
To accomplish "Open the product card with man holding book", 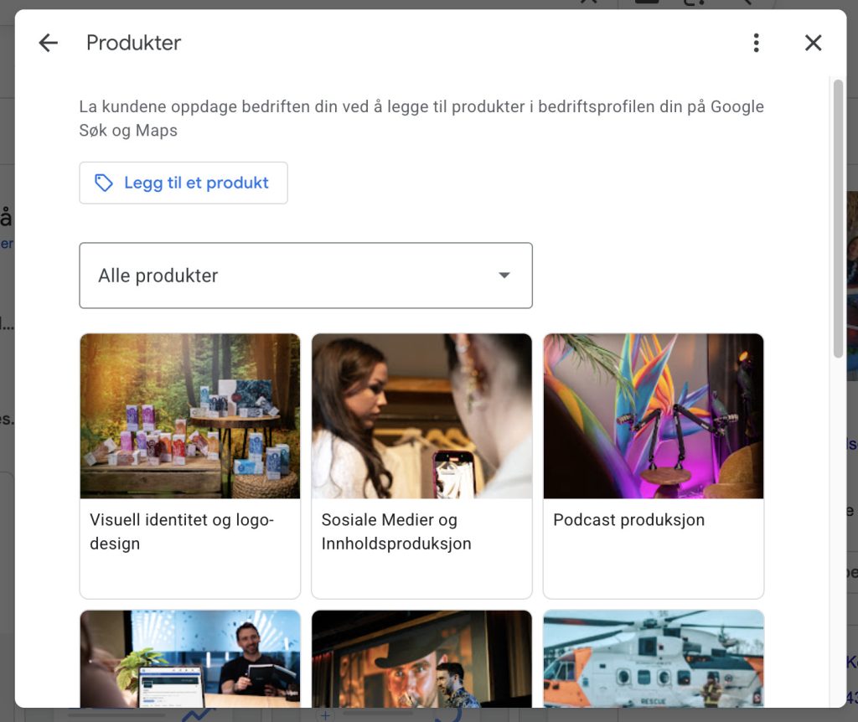I will click(x=190, y=658).
